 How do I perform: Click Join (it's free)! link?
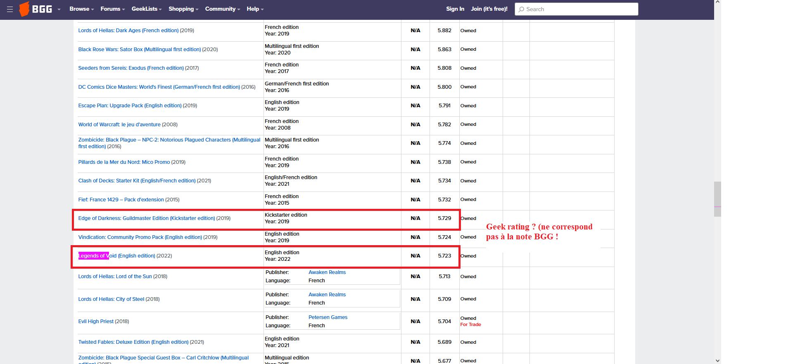[x=489, y=9]
